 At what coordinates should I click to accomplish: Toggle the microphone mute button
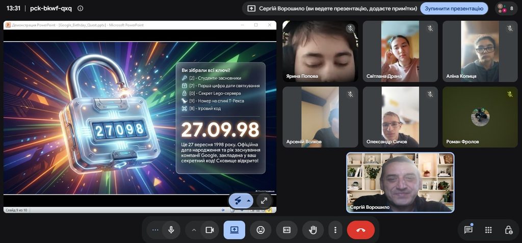(171, 230)
